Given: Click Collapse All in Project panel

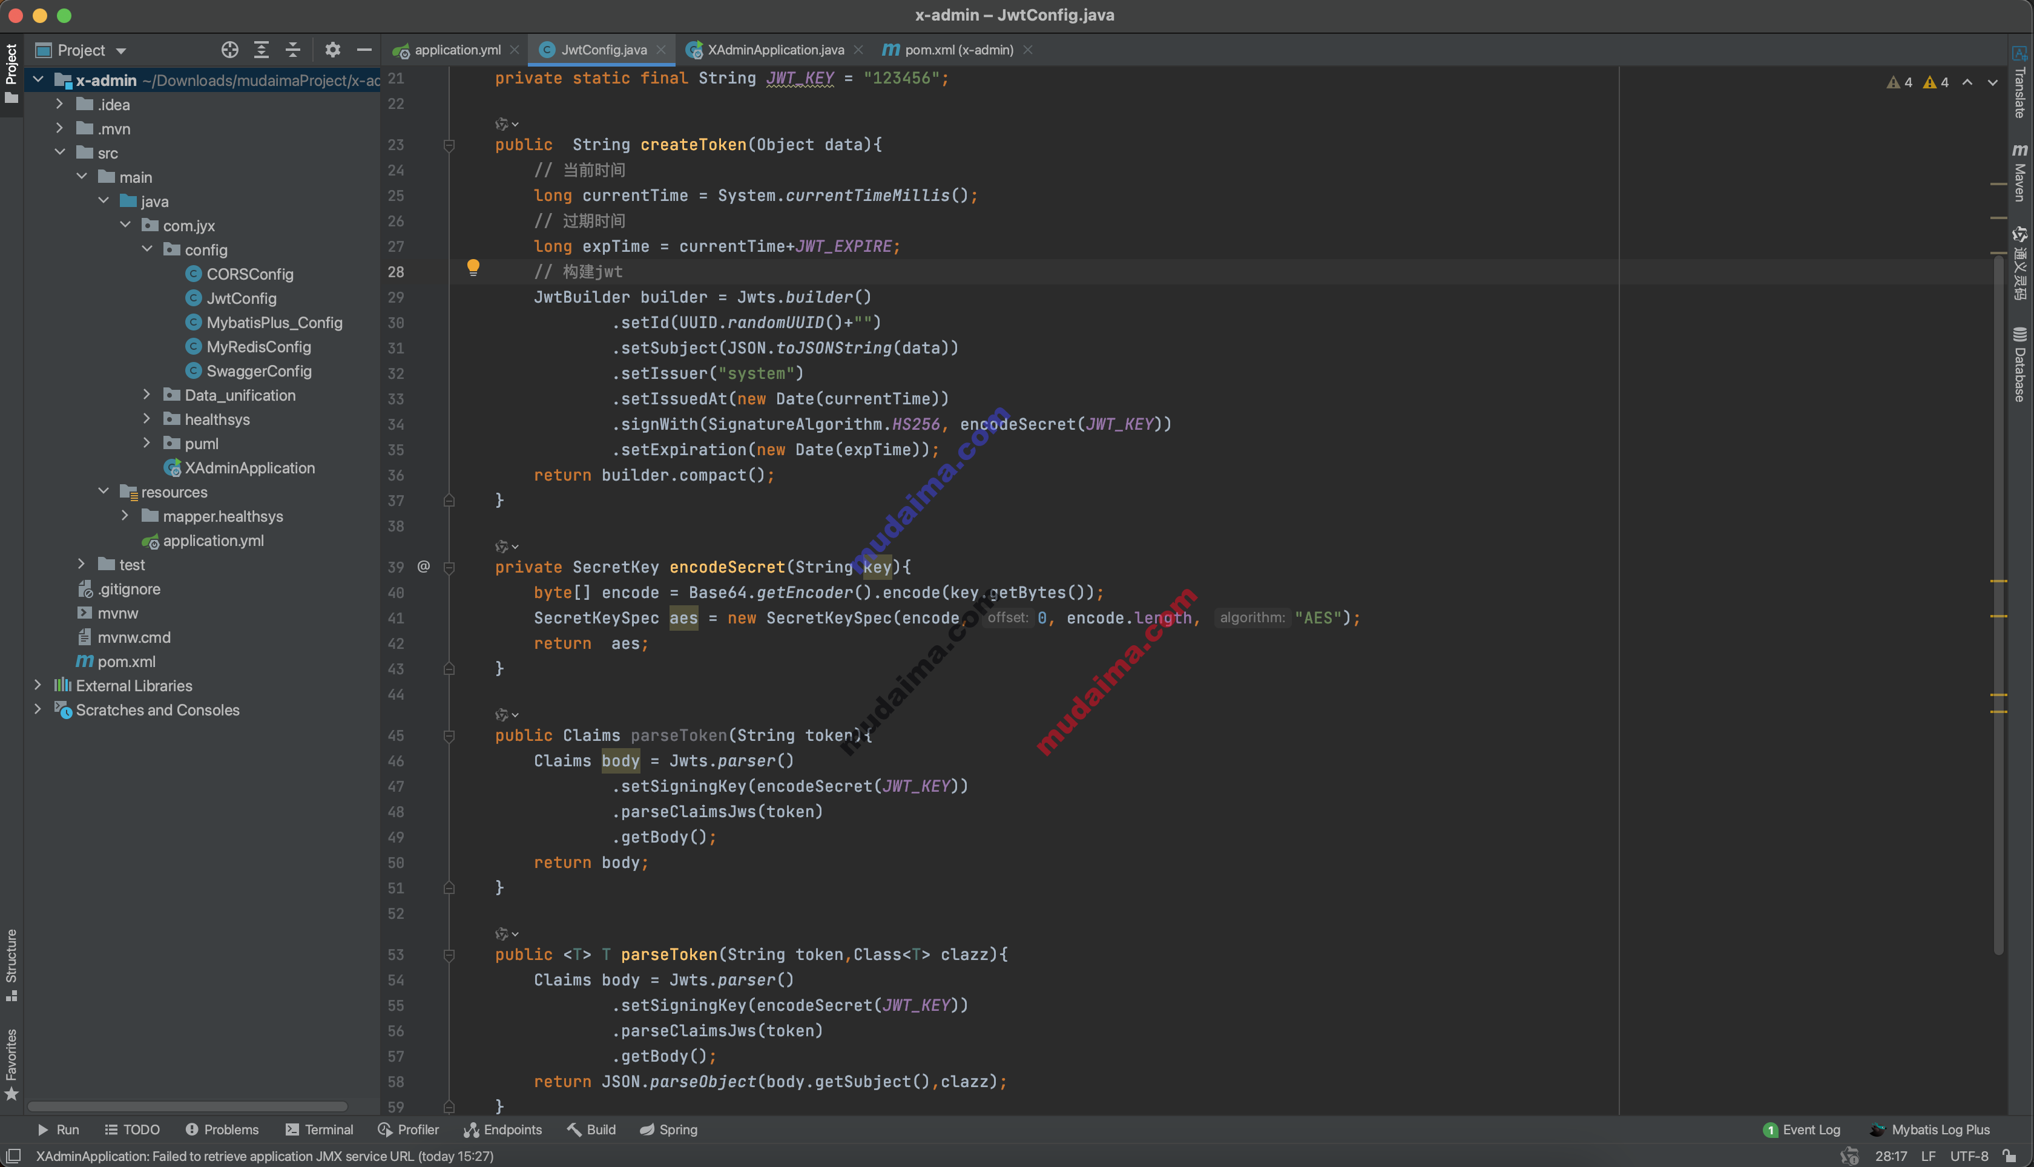Looking at the screenshot, I should click(292, 50).
